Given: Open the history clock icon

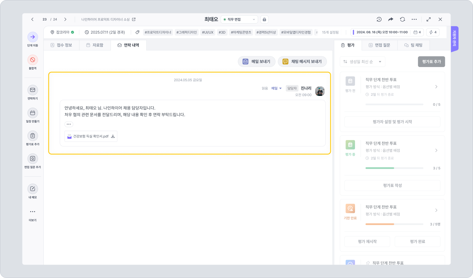Looking at the screenshot, I should (379, 19).
